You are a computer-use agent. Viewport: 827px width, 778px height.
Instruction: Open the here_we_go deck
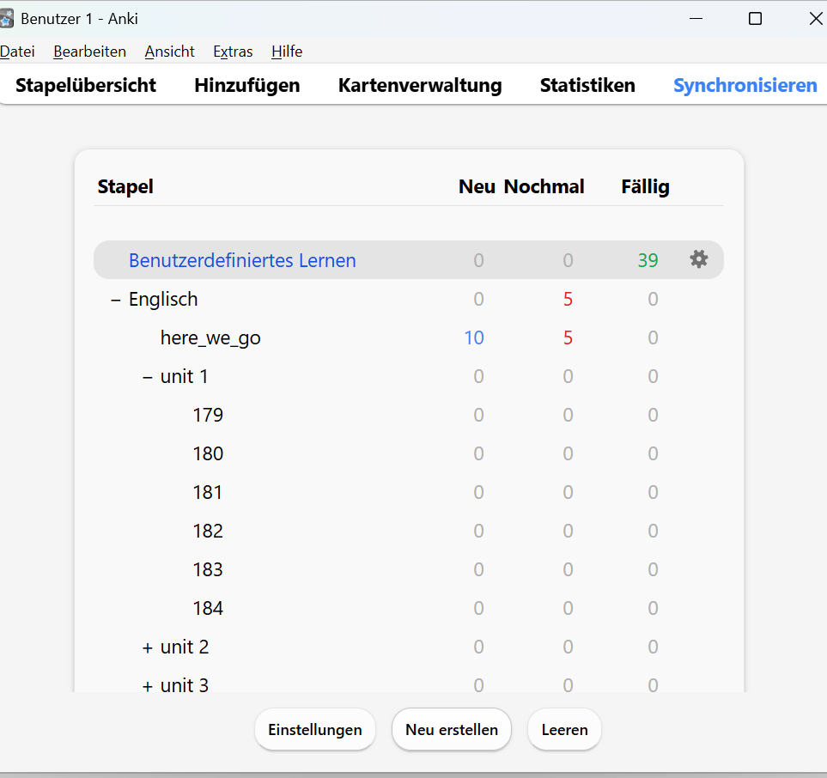210,337
